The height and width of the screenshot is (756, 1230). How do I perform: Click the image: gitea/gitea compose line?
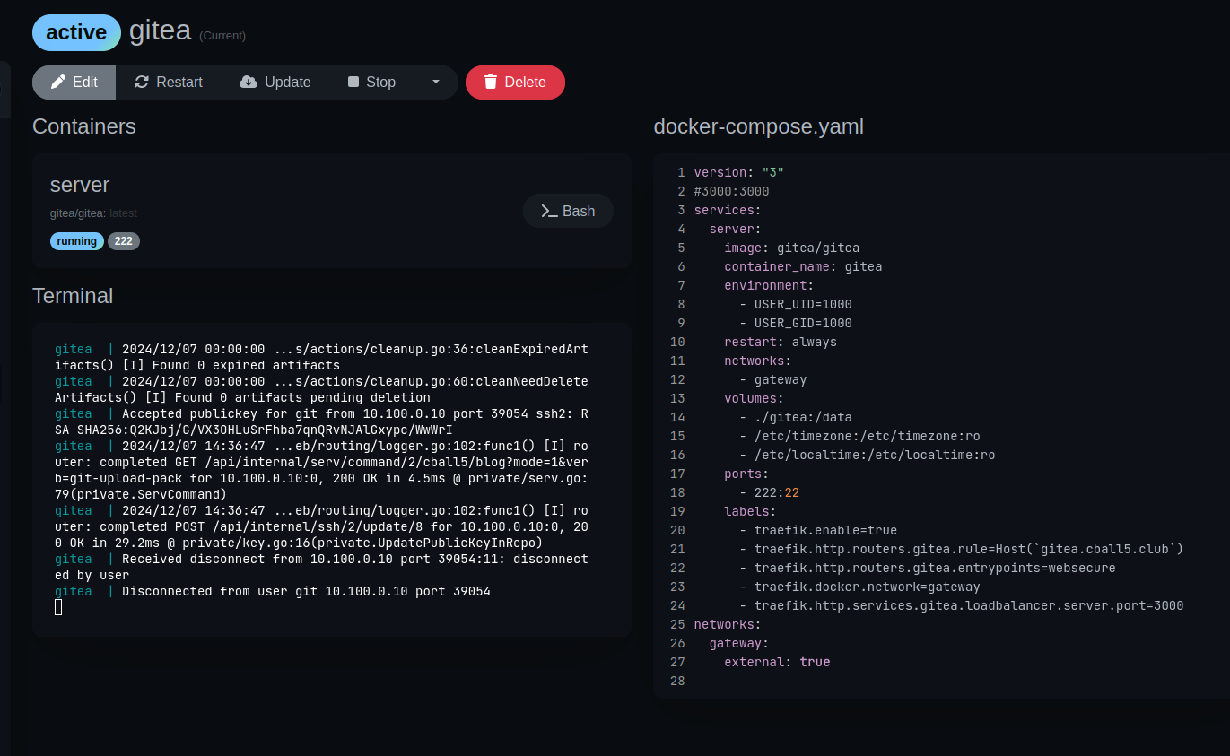tap(792, 248)
